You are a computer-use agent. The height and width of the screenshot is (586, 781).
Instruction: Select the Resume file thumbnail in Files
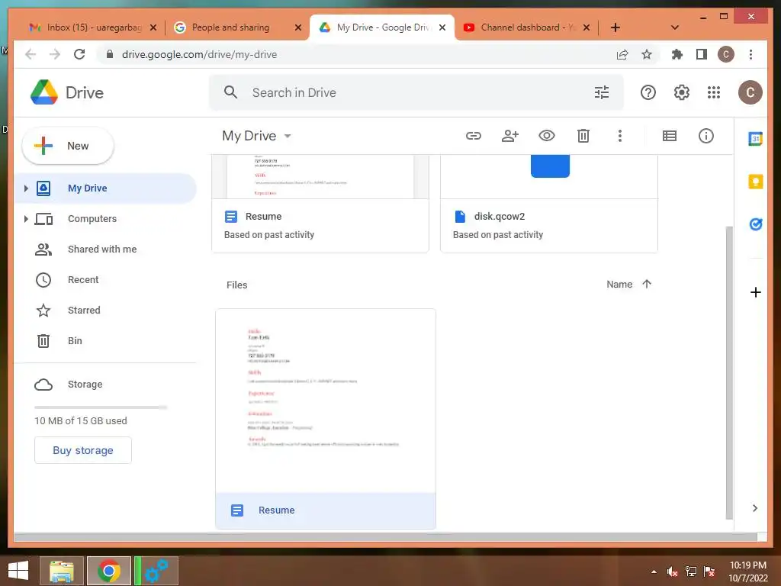pyautogui.click(x=326, y=401)
